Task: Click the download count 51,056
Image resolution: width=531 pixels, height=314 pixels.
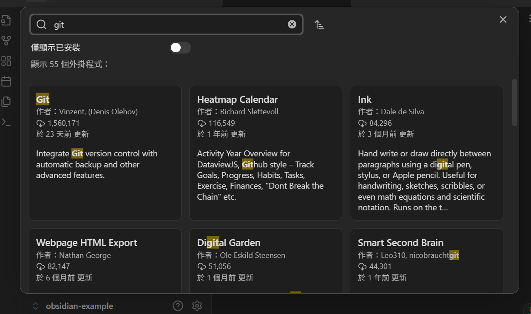Action: tap(220, 266)
